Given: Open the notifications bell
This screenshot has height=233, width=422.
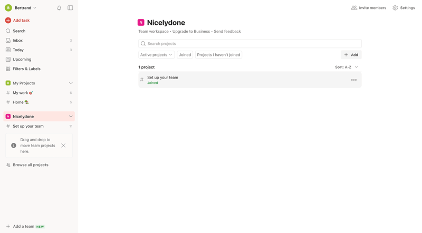Looking at the screenshot, I should [59, 8].
